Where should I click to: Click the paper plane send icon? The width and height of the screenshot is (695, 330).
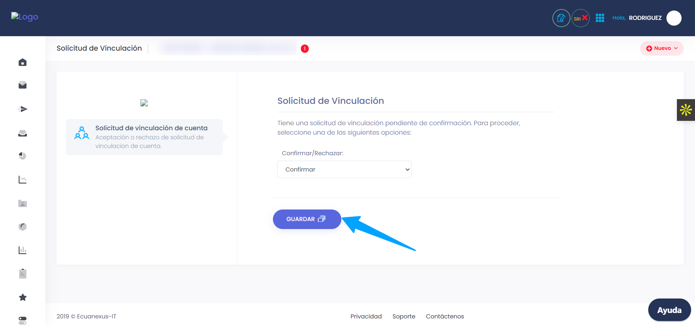click(22, 109)
